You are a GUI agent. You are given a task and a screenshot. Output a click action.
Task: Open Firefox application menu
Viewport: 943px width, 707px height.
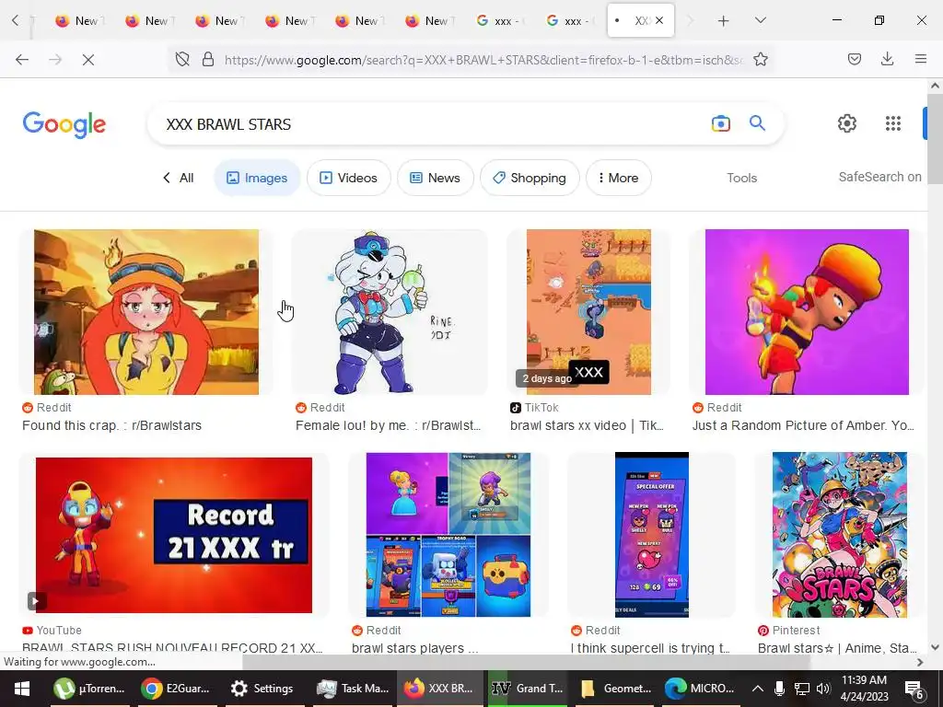(x=920, y=59)
